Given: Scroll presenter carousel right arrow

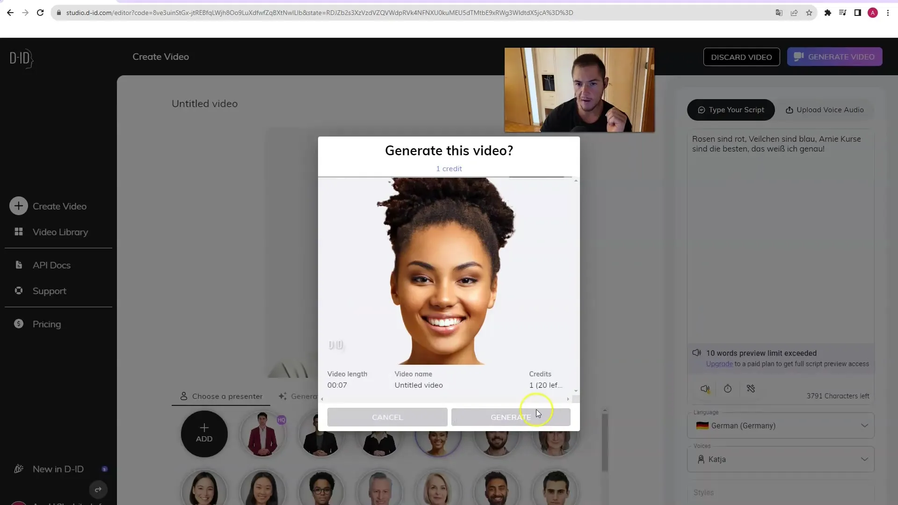Looking at the screenshot, I should [x=569, y=398].
